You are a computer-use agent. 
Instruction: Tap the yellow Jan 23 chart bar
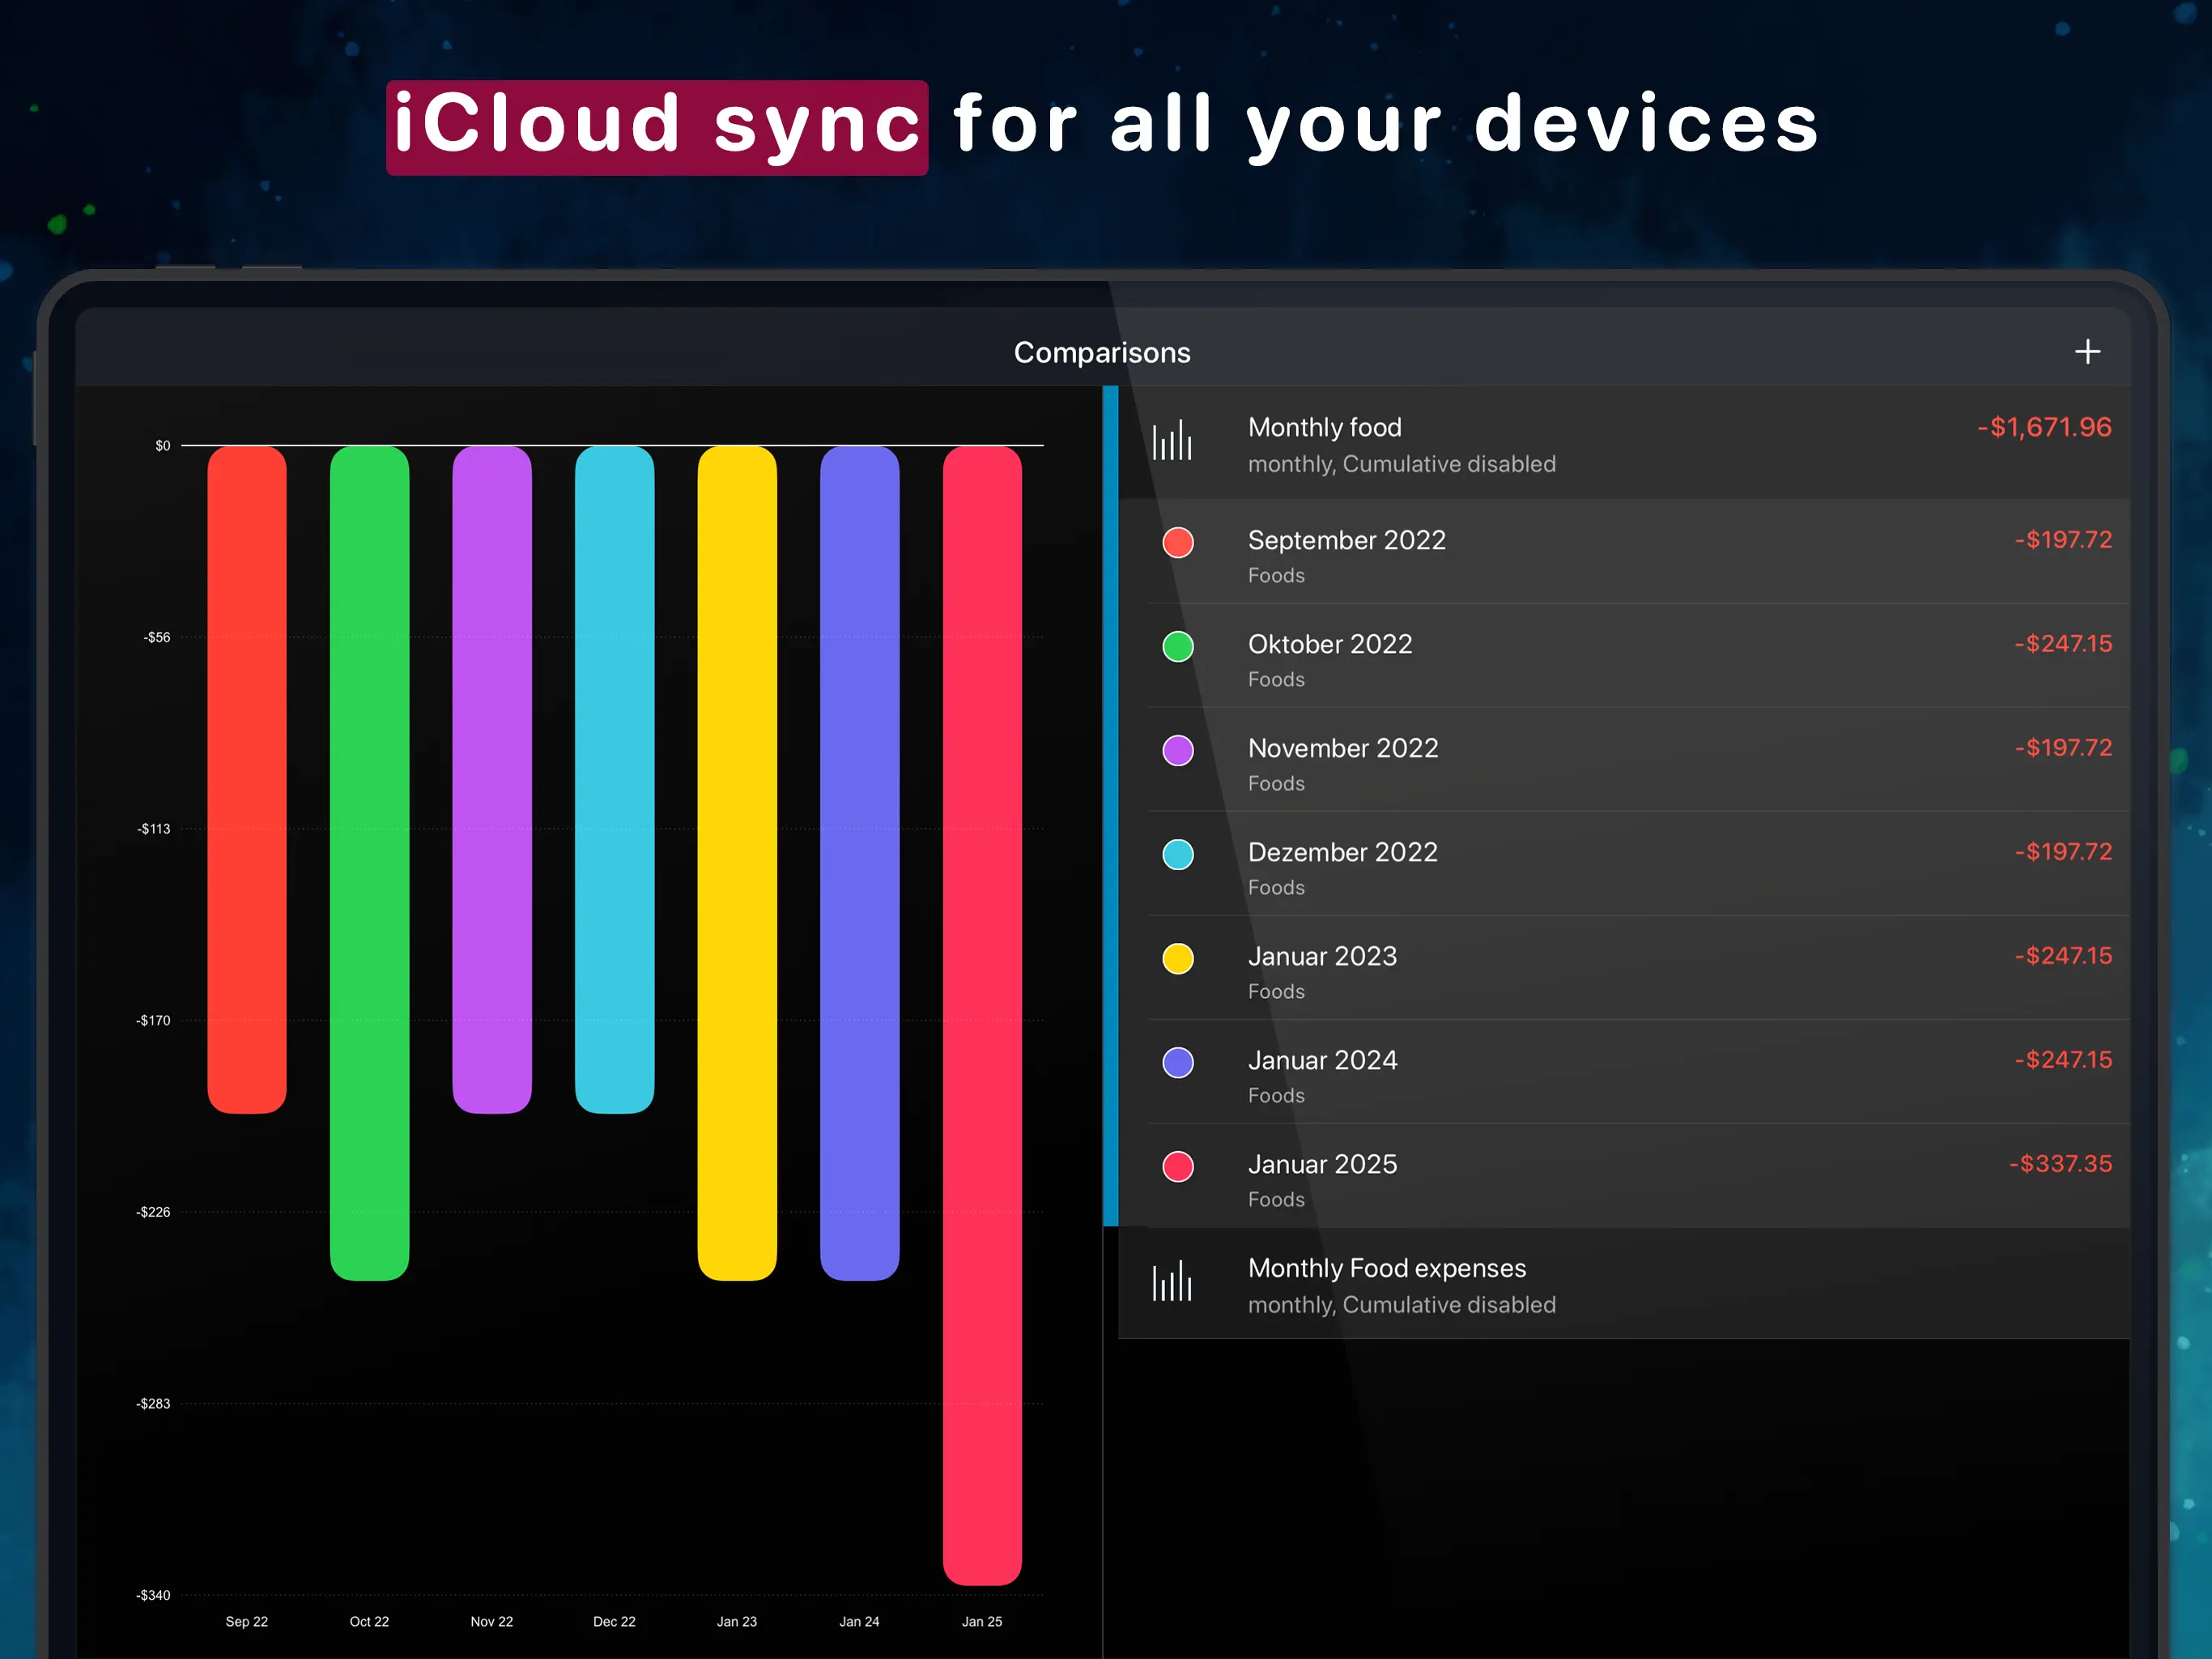737,863
